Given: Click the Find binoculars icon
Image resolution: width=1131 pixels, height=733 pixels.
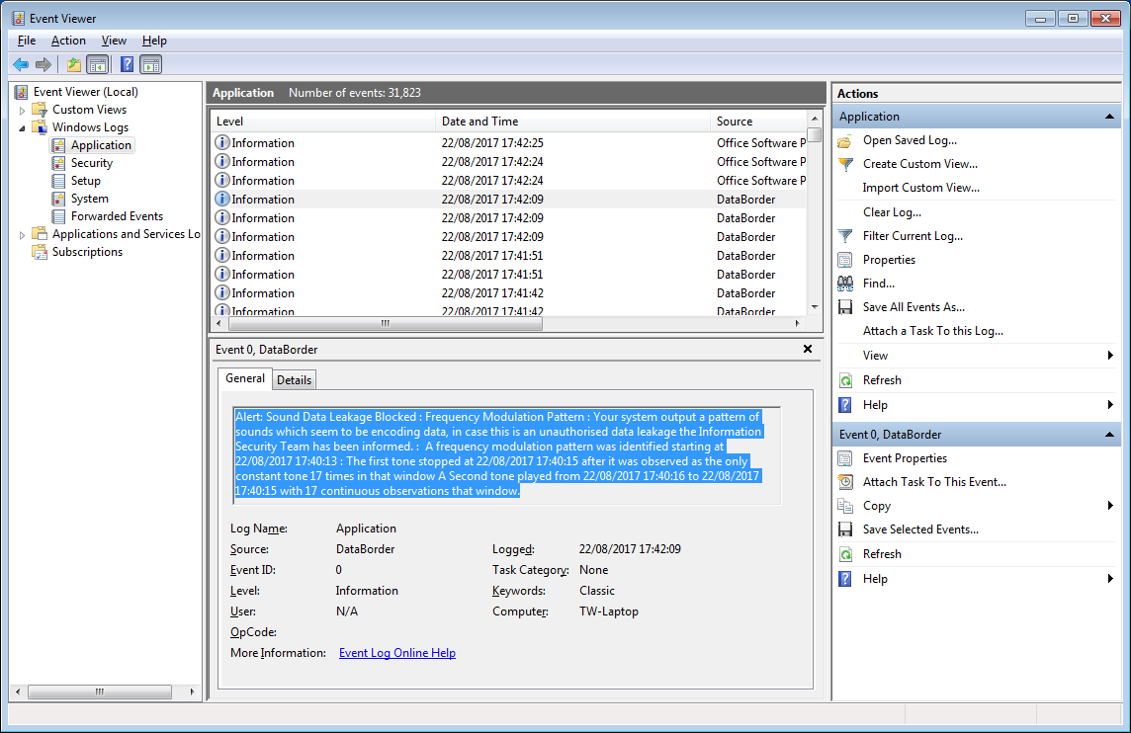Looking at the screenshot, I should tap(845, 284).
